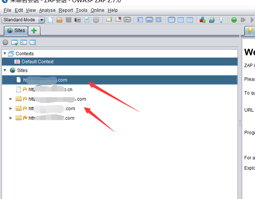Open the Quick Start lightning tab
Screen dimensions: 255x199
pyautogui.click(x=250, y=30)
